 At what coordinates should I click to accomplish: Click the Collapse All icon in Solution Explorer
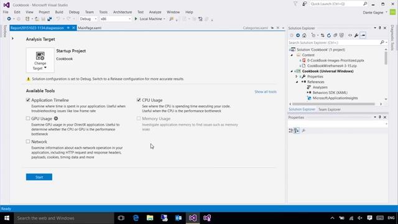click(x=335, y=35)
